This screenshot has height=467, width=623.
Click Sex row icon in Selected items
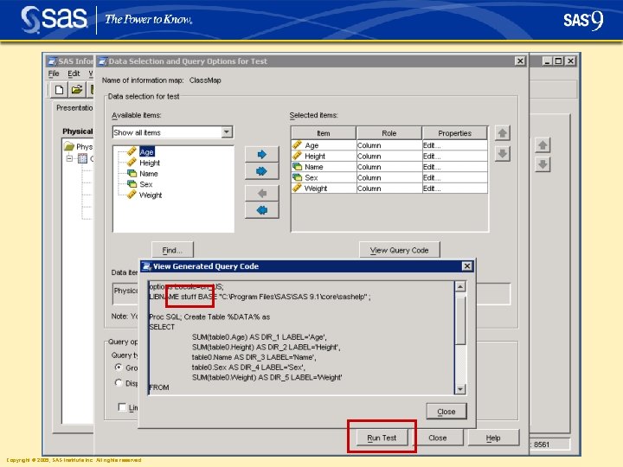point(297,177)
